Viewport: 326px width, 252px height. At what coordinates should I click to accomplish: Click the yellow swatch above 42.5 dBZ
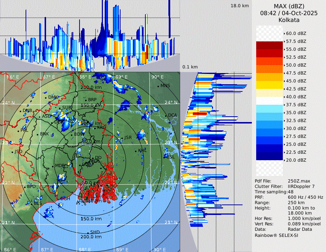(270, 85)
